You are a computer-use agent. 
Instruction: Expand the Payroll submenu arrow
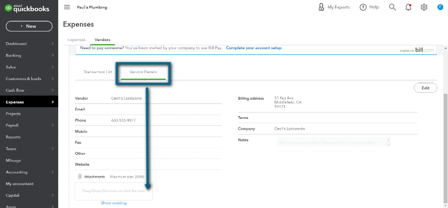[x=53, y=125]
